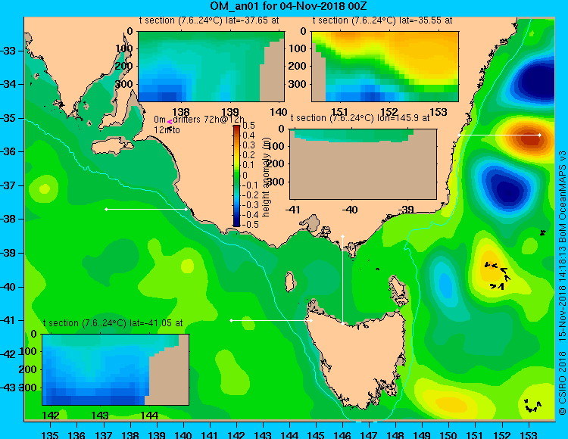Open the lat=-41.05 temperature section inset plot

[x=116, y=369]
